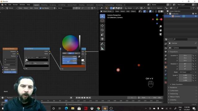This screenshot has height=111, width=198.
Task: Open the node editor Add menu
Action: [x=31, y=8]
